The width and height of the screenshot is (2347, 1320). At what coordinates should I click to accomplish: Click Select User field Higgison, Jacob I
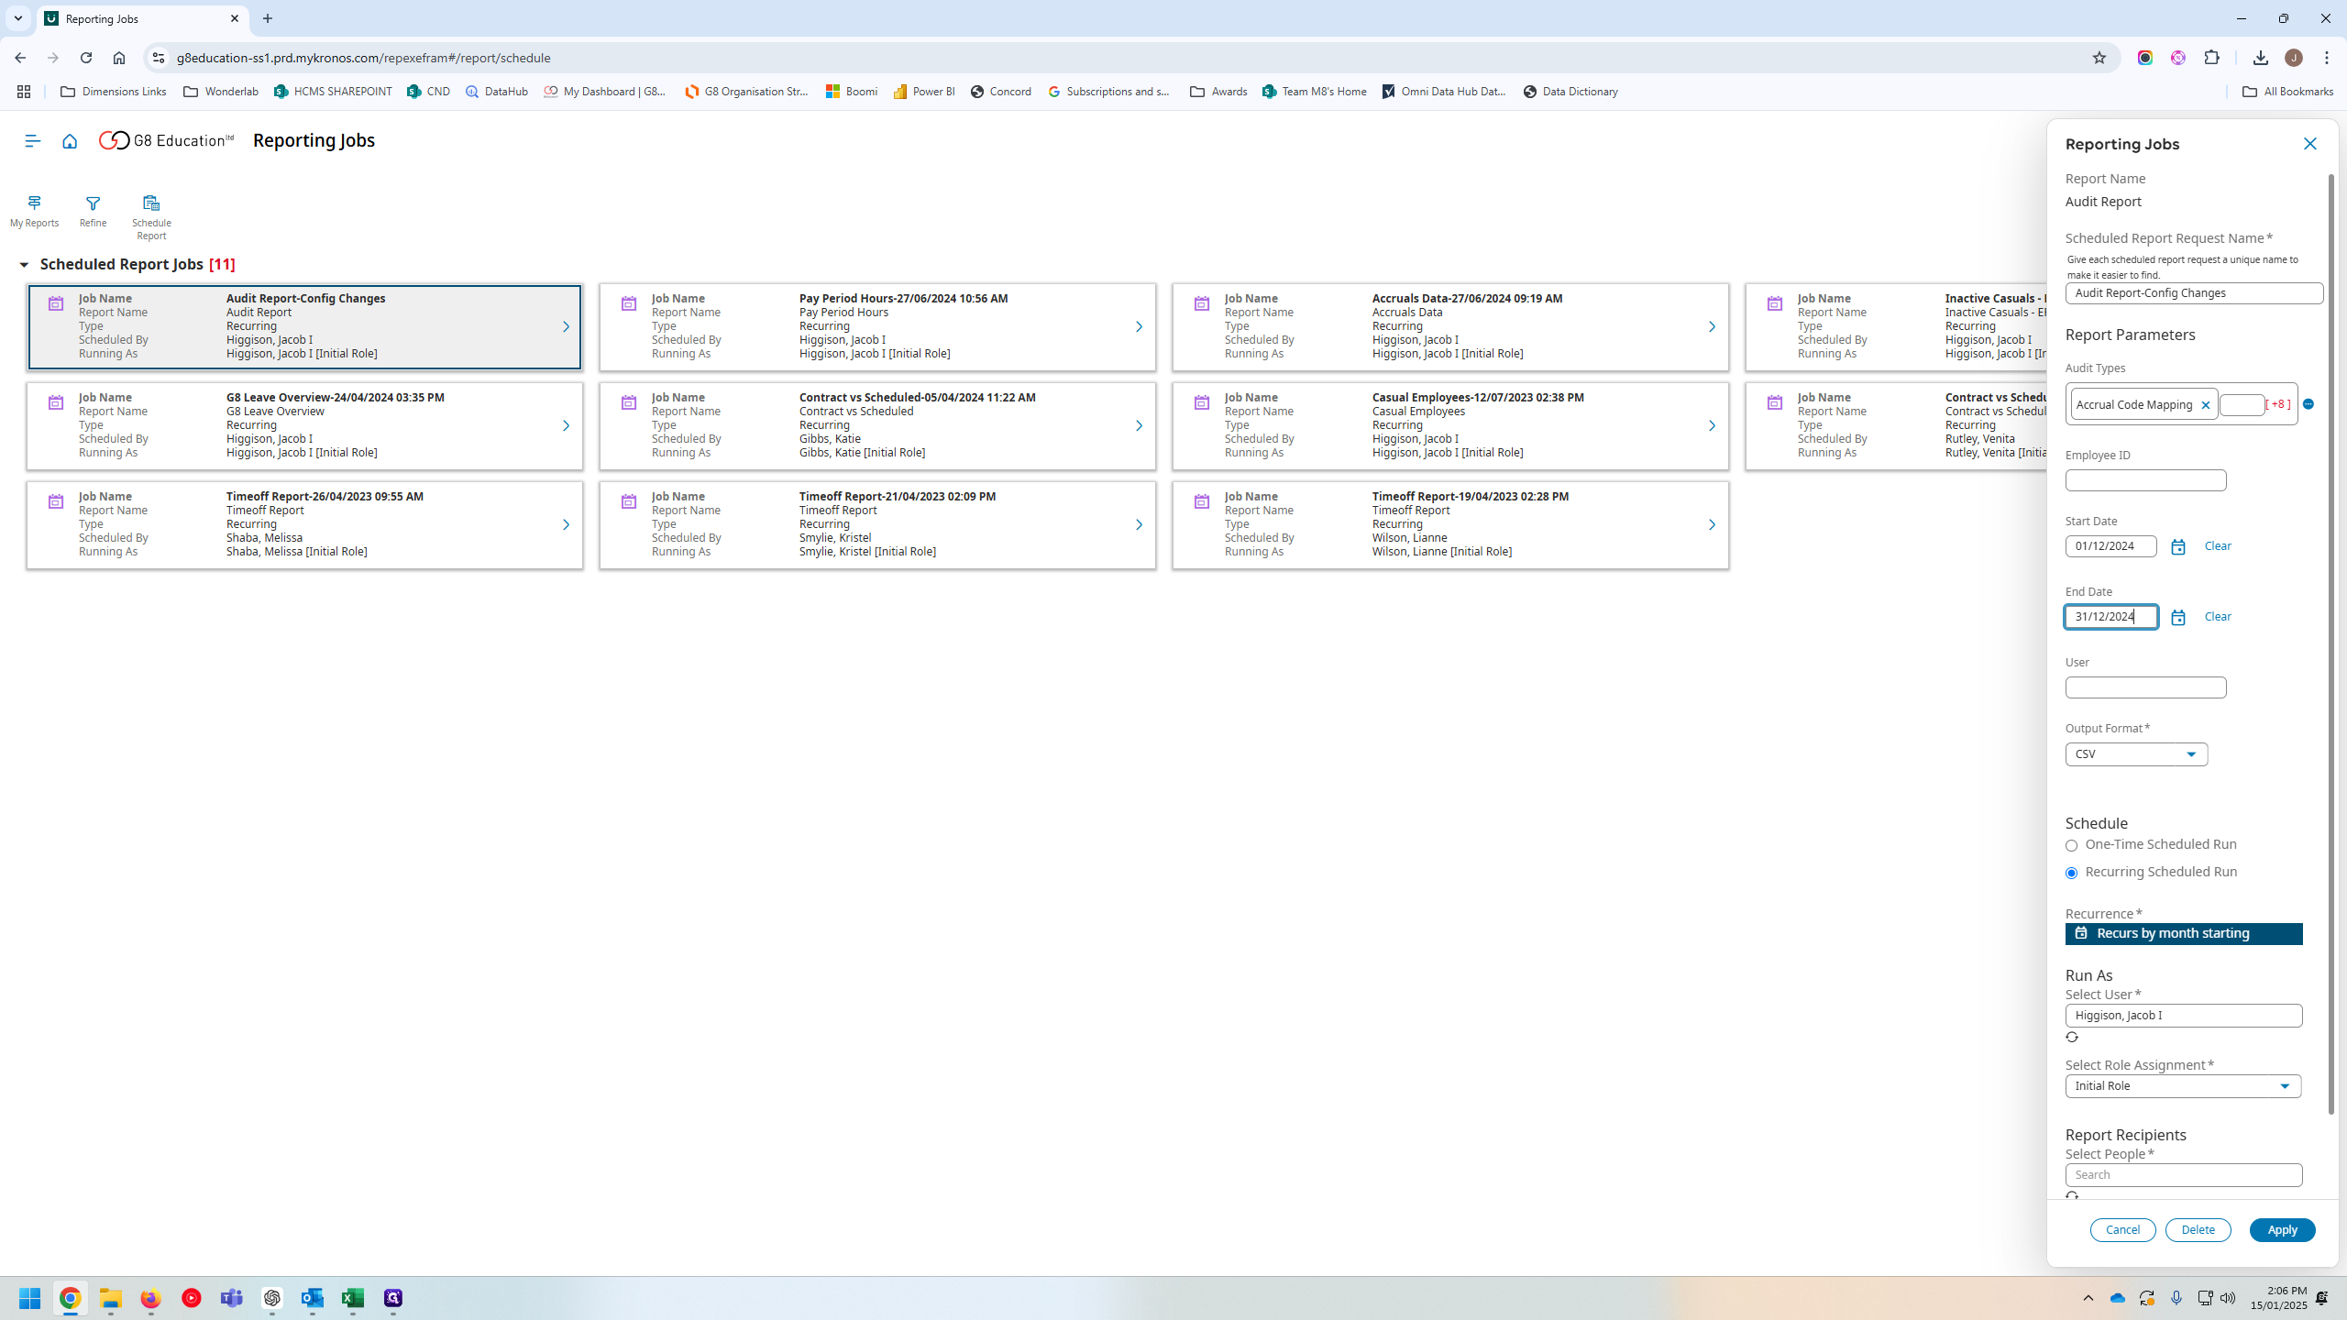(2184, 1016)
